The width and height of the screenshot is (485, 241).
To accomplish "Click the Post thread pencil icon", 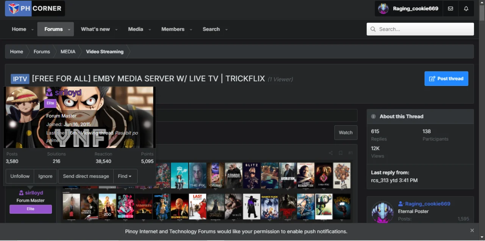I will pyautogui.click(x=432, y=79).
